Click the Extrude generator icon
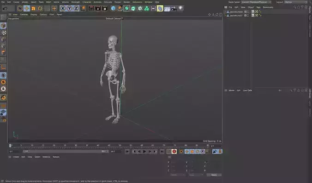The height and width of the screenshot is (183, 312). pos(133,8)
